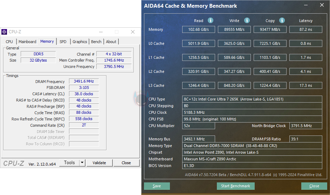Click the Close button in CPU-Z footer
330x195 pixels.
pos(126,163)
